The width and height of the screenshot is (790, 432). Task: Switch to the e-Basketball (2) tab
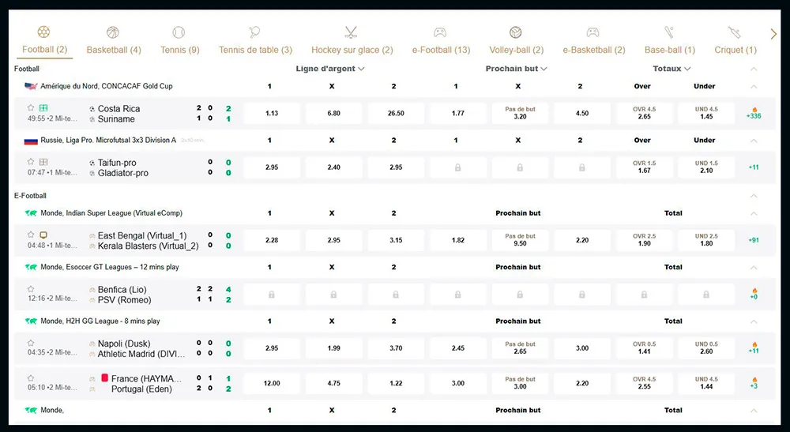coord(593,50)
